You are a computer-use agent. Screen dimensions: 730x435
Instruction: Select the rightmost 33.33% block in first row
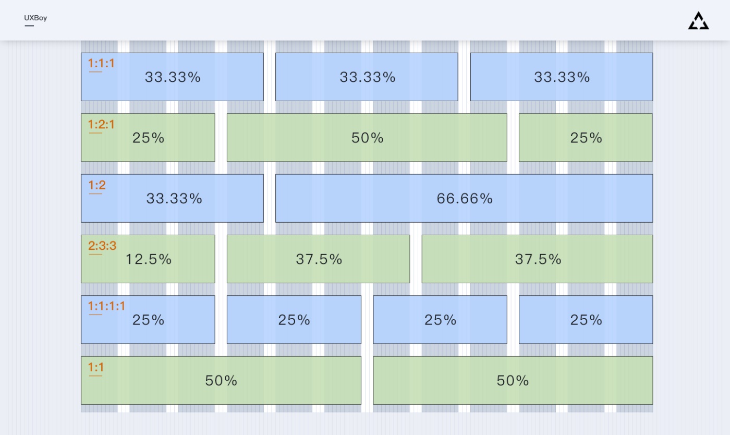(562, 77)
